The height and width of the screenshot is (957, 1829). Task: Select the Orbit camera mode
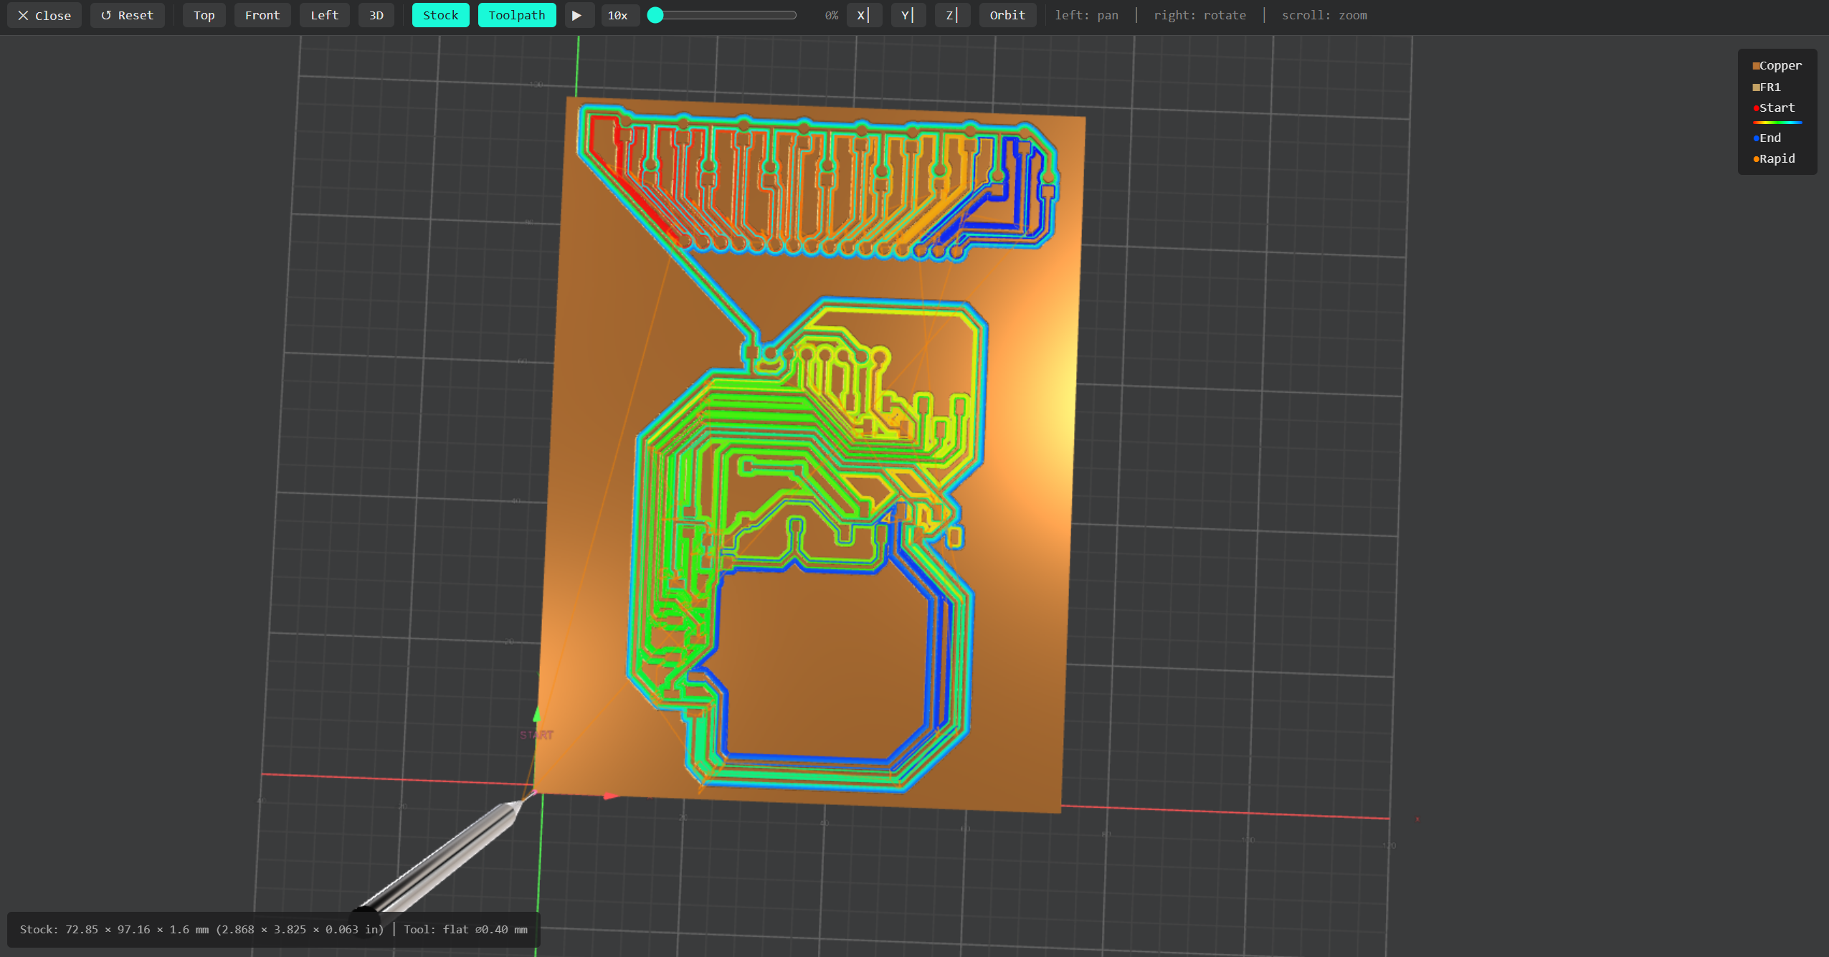(x=1007, y=15)
